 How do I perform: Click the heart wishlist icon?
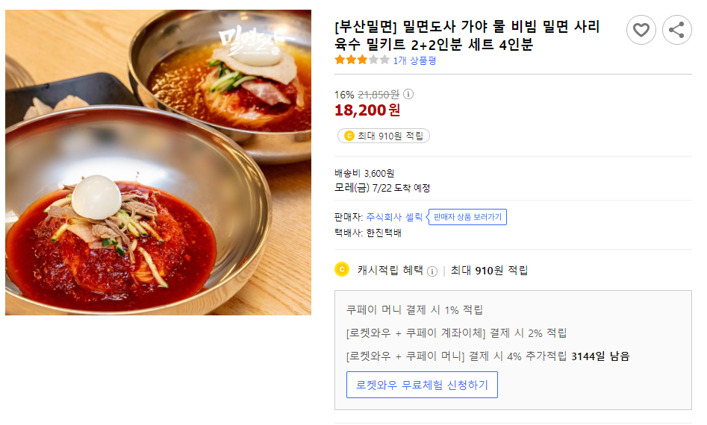(641, 30)
